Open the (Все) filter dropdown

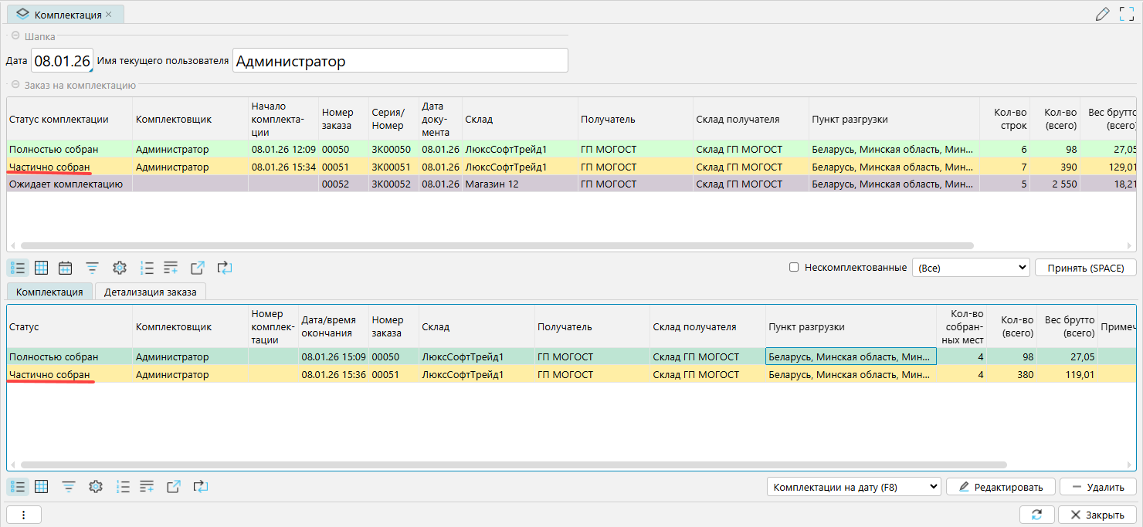pos(971,268)
